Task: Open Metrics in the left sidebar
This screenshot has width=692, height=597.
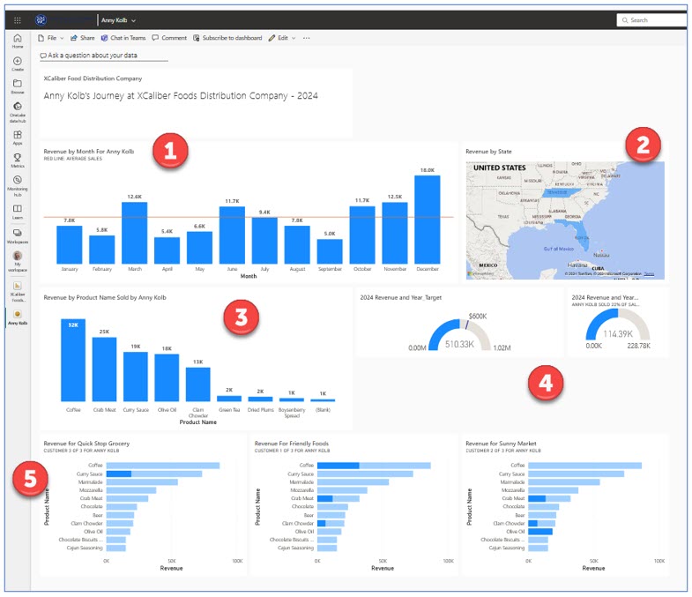Action: tap(18, 160)
